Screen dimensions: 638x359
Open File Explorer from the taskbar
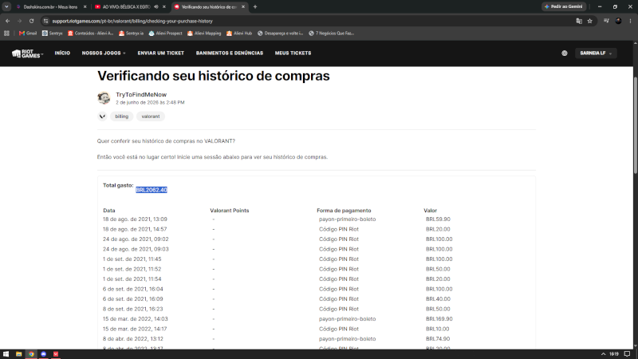(18, 354)
